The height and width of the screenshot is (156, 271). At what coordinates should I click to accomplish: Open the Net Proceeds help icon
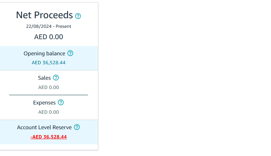point(78,16)
